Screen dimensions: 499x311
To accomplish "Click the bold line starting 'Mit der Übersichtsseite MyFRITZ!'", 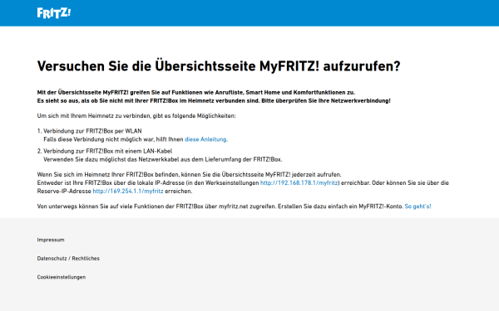I will tap(195, 92).
